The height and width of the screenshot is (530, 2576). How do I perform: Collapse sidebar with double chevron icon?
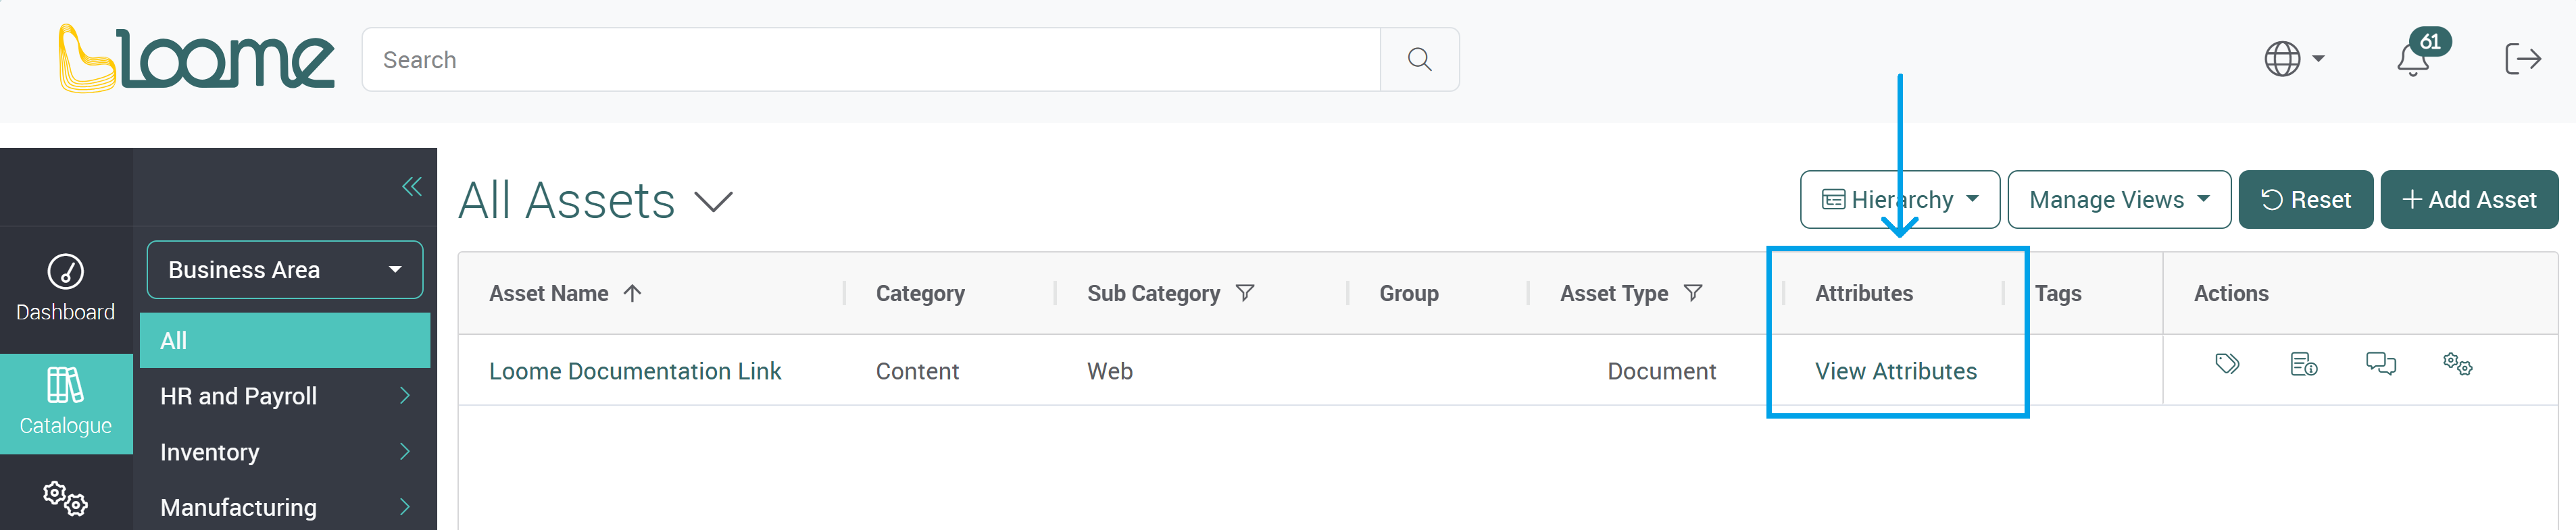coord(412,186)
